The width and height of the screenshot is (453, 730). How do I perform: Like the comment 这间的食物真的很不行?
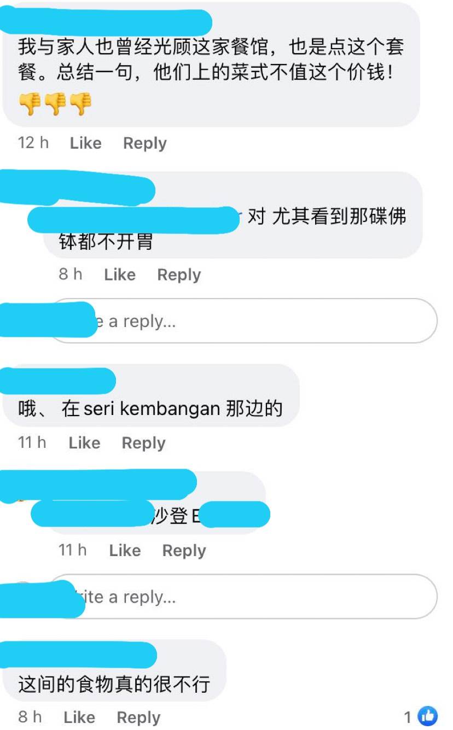[x=79, y=717]
